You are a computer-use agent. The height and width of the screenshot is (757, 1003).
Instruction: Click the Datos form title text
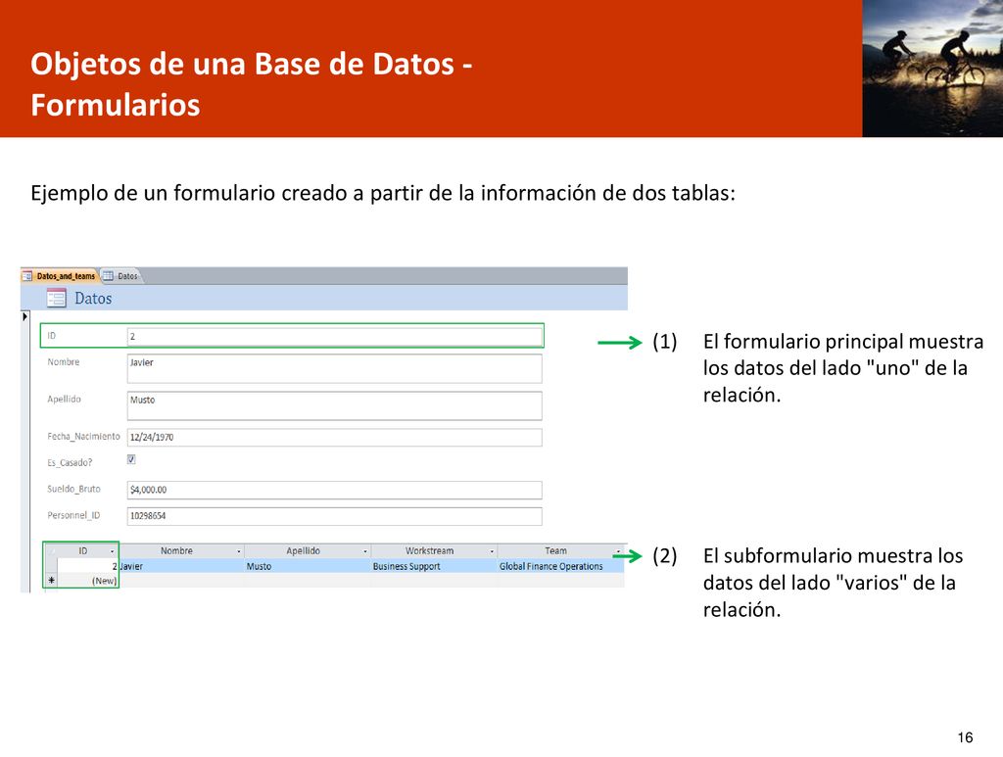tap(93, 298)
